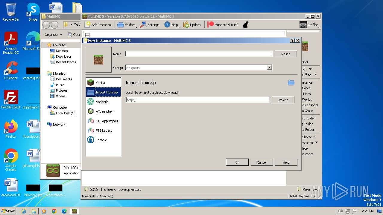Open the ATLauncher modpack source
383x215 pixels.
coord(103,111)
